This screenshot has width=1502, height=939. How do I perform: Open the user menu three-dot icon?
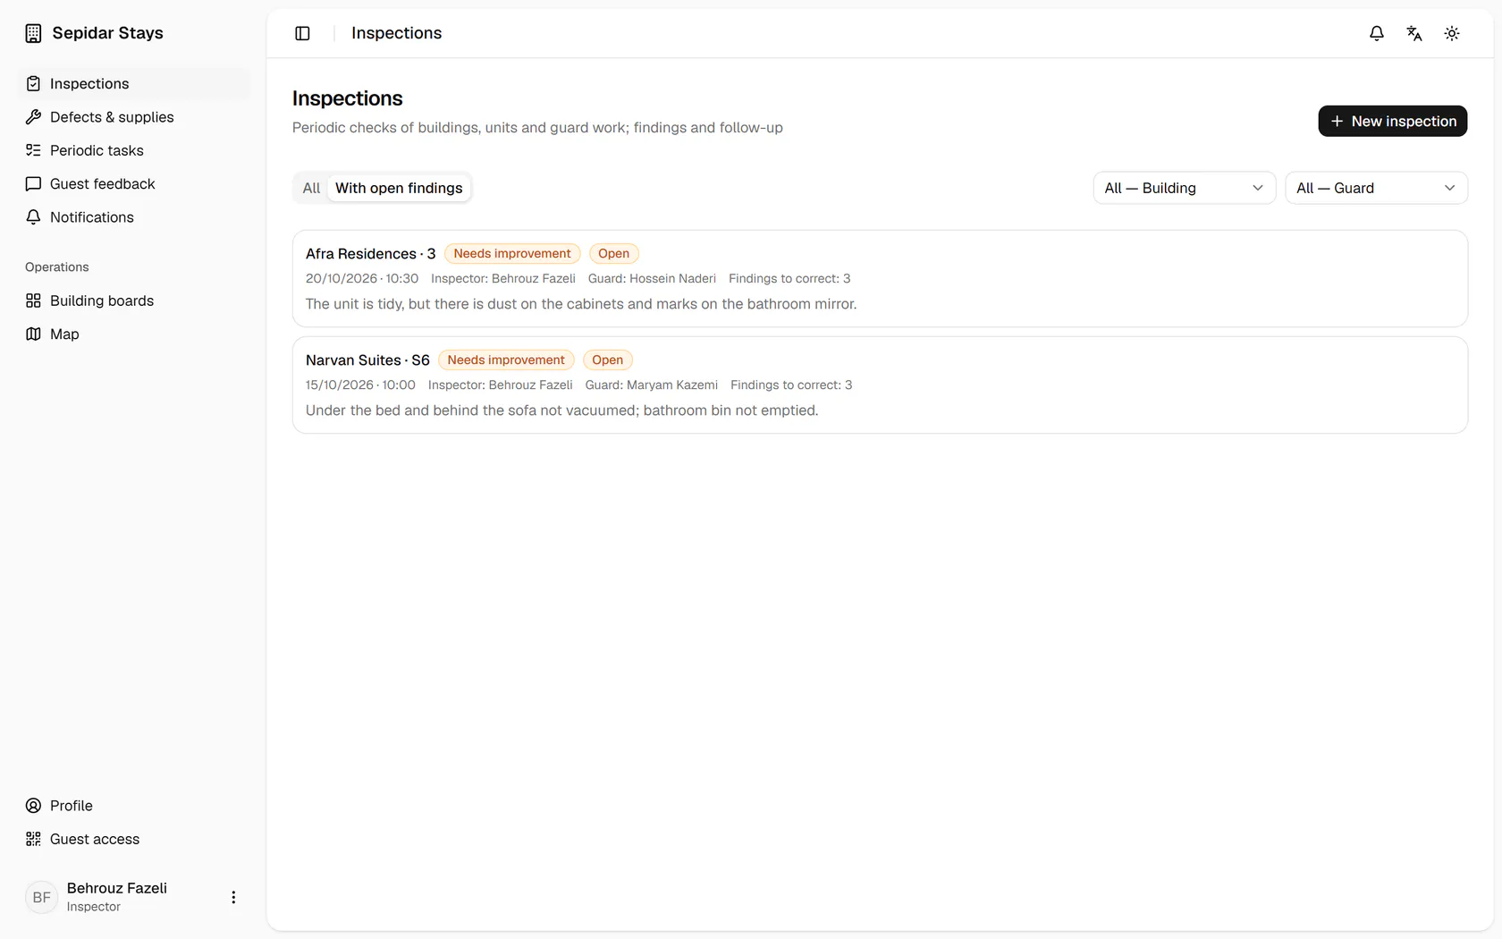[233, 897]
